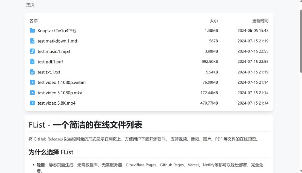Click the 大小 column header
The image size is (302, 173).
pos(214,21)
